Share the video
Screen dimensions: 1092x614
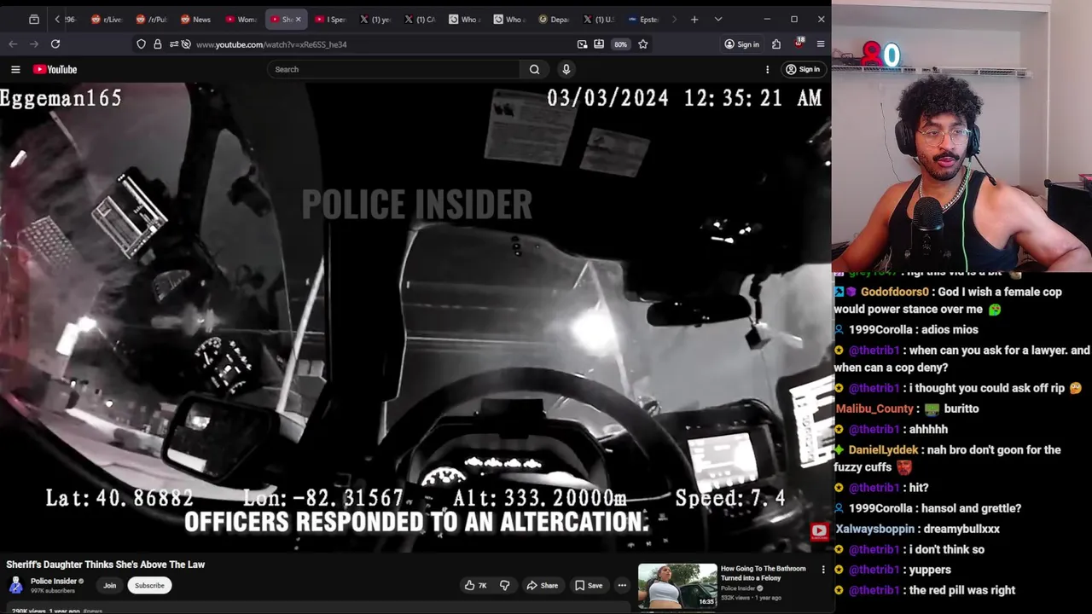pos(542,585)
